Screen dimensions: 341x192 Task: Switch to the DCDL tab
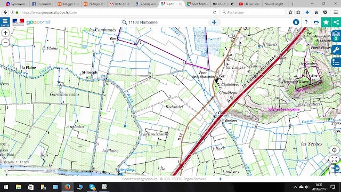[x=223, y=4]
